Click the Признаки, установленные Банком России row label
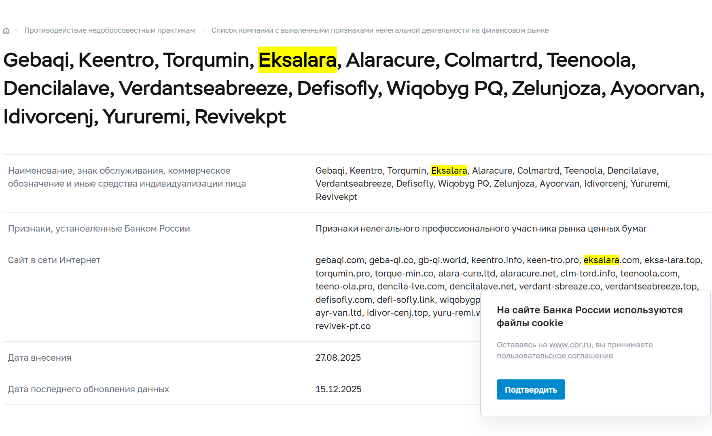 point(99,228)
